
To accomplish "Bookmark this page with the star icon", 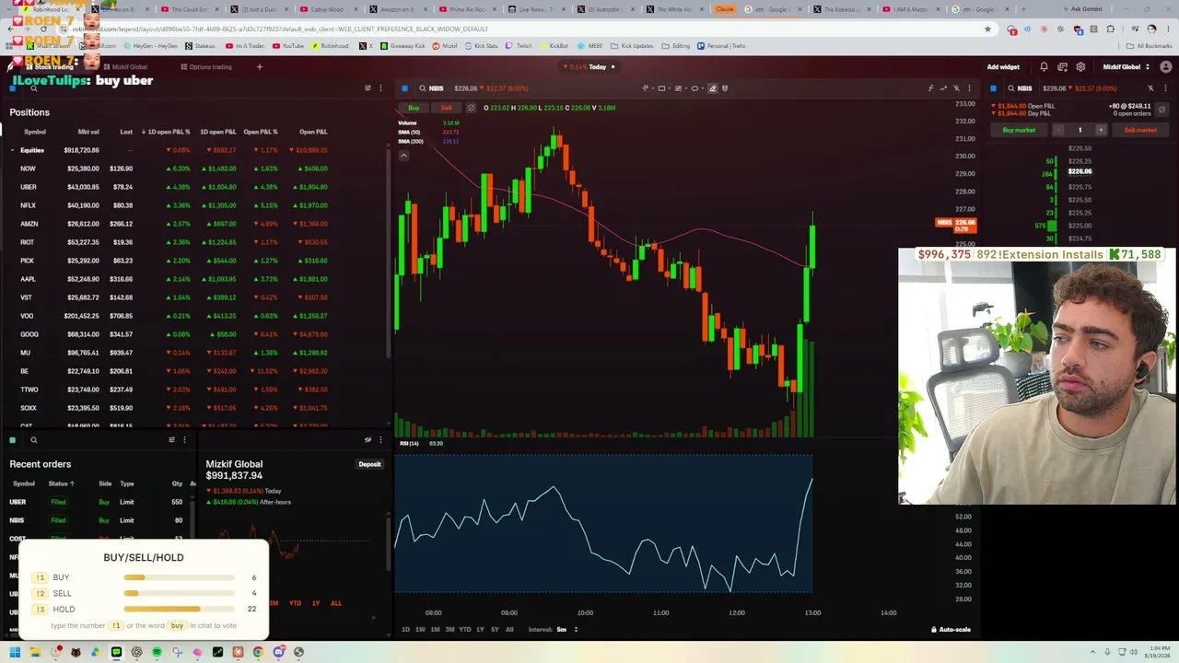I will (987, 29).
